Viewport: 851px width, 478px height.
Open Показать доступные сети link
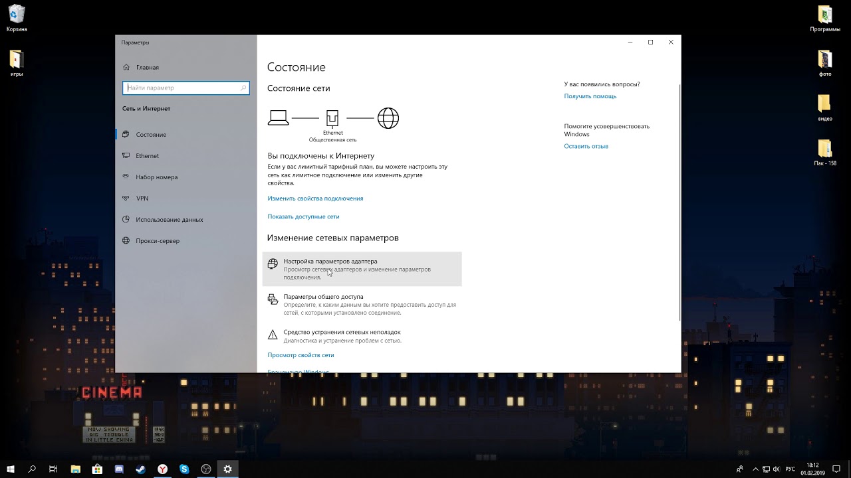(303, 216)
